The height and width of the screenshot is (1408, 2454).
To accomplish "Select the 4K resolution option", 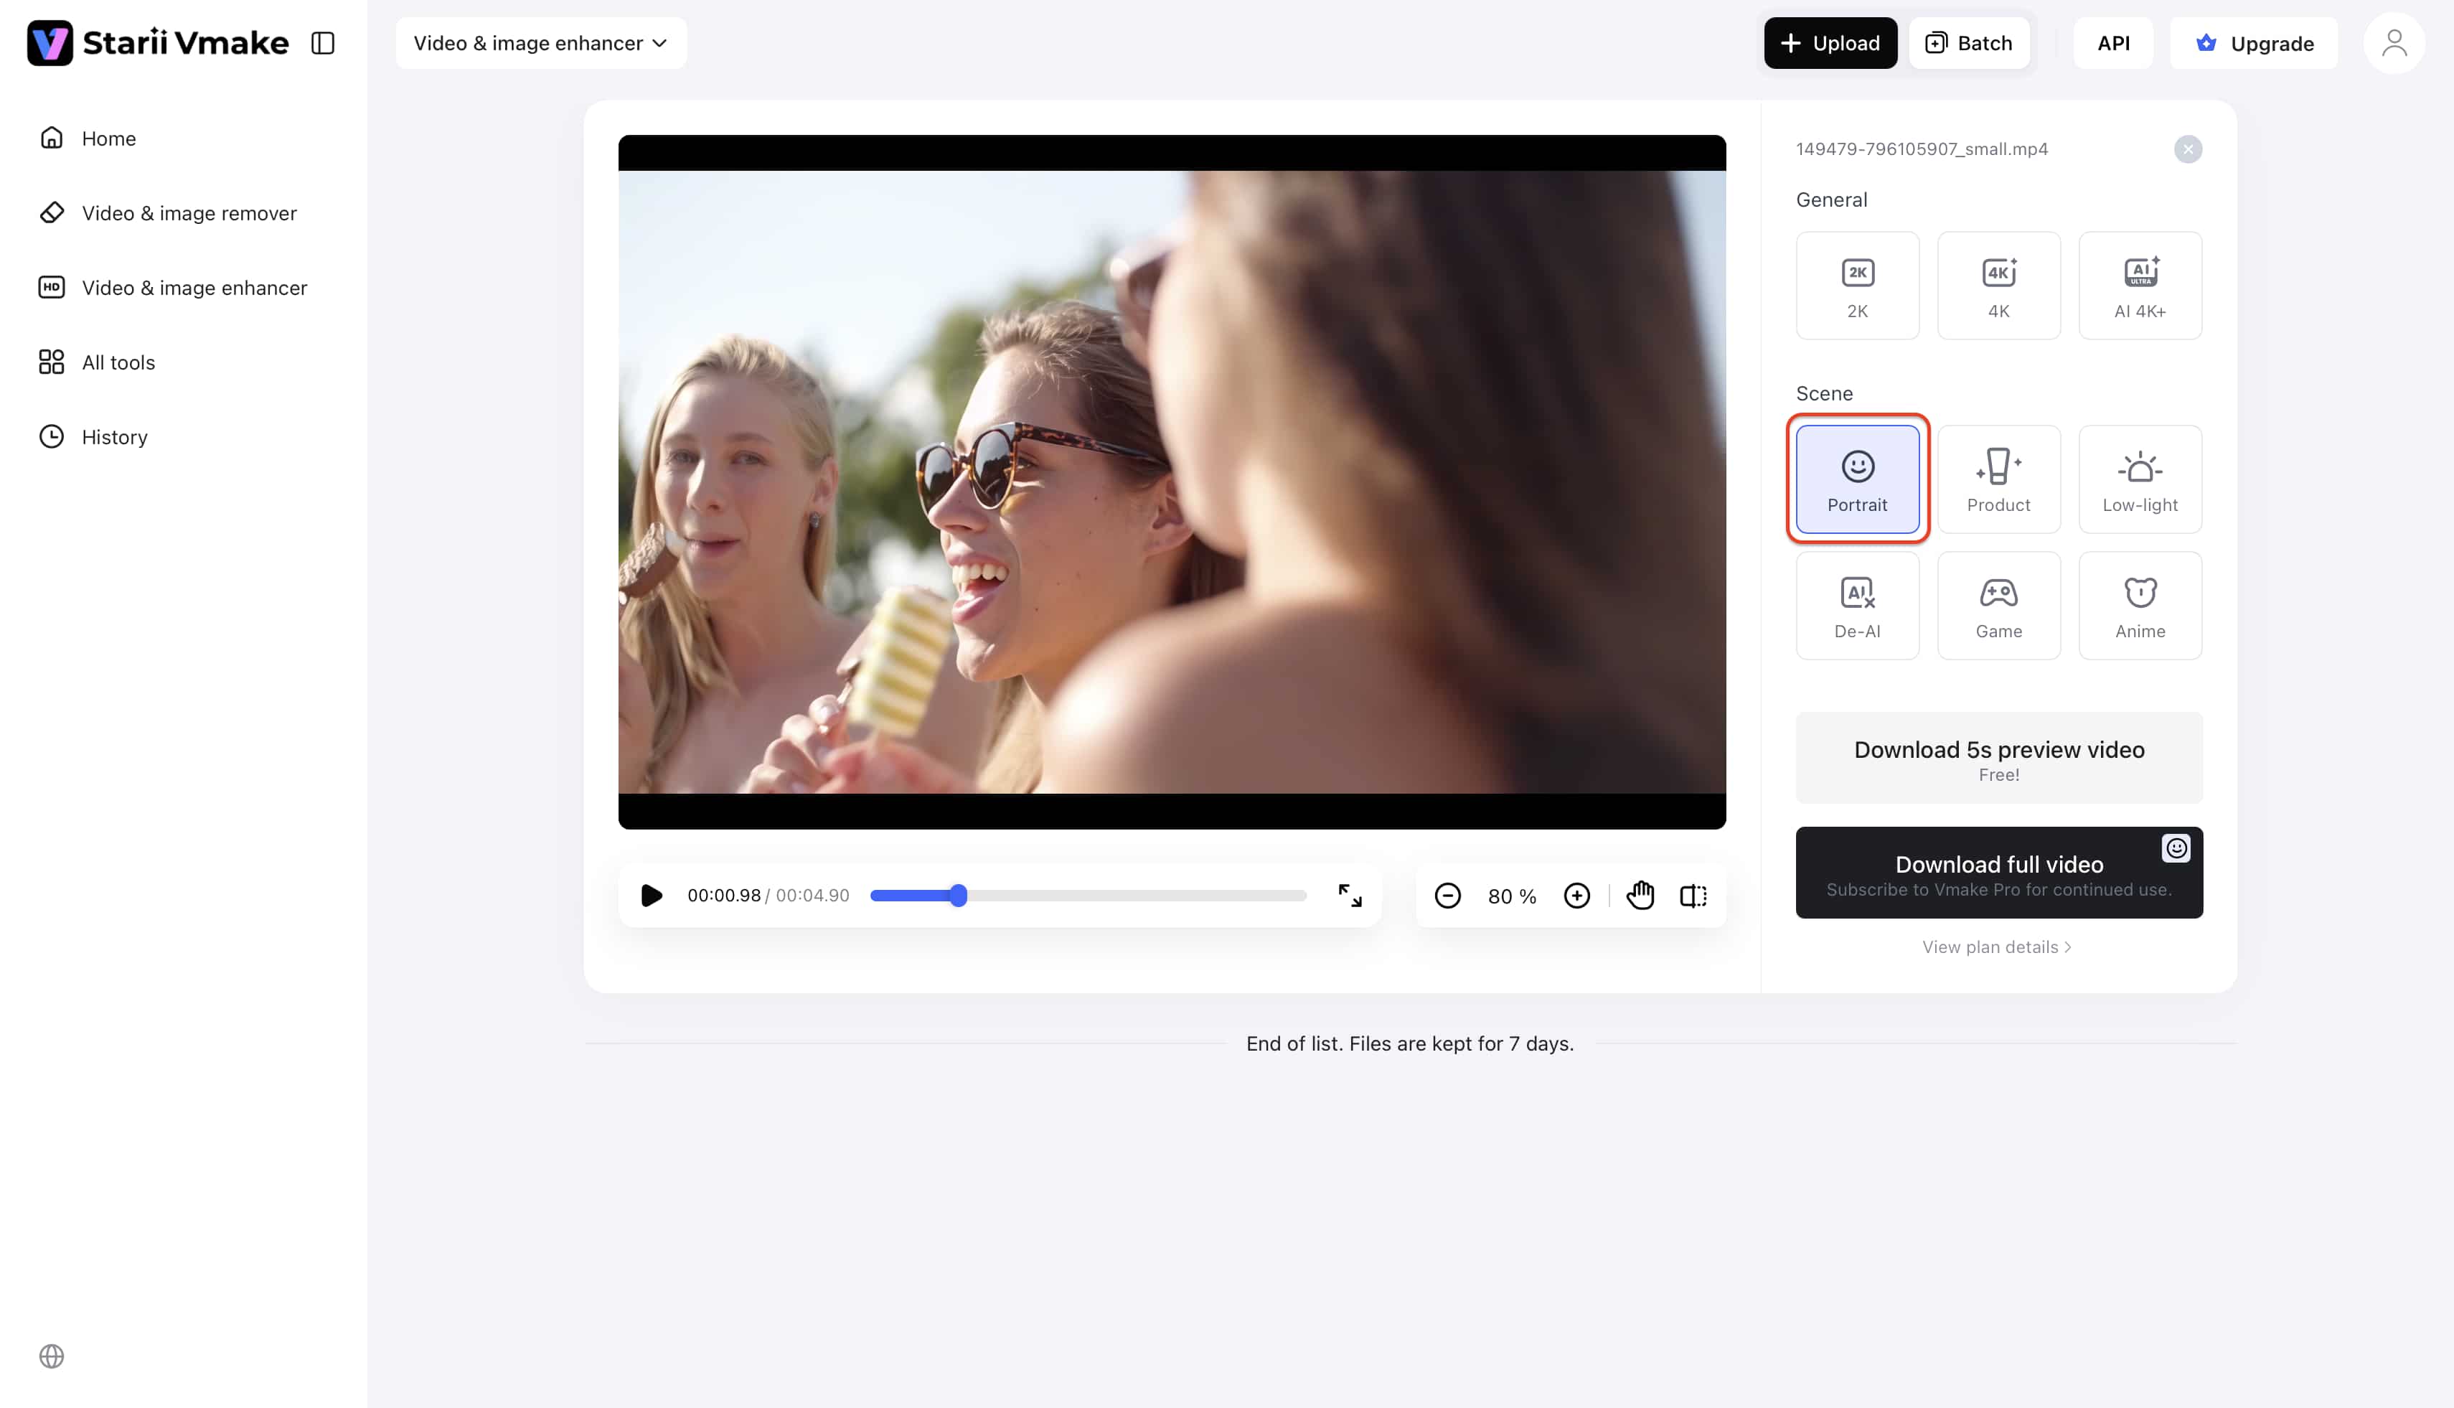I will [x=1998, y=286].
